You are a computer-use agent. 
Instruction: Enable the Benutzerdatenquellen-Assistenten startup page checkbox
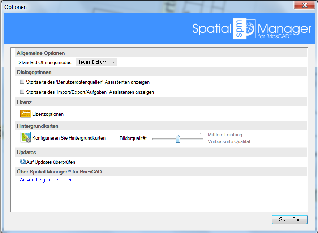(x=22, y=81)
